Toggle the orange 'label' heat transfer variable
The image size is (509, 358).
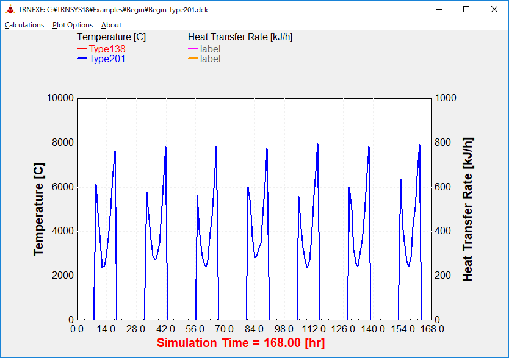210,59
